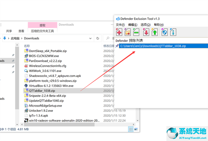
Task: Sort by the 名称 column header
Action: coord(27,46)
